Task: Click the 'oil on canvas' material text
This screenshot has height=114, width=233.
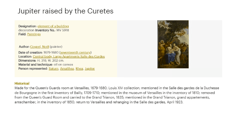Action: coord(63,65)
